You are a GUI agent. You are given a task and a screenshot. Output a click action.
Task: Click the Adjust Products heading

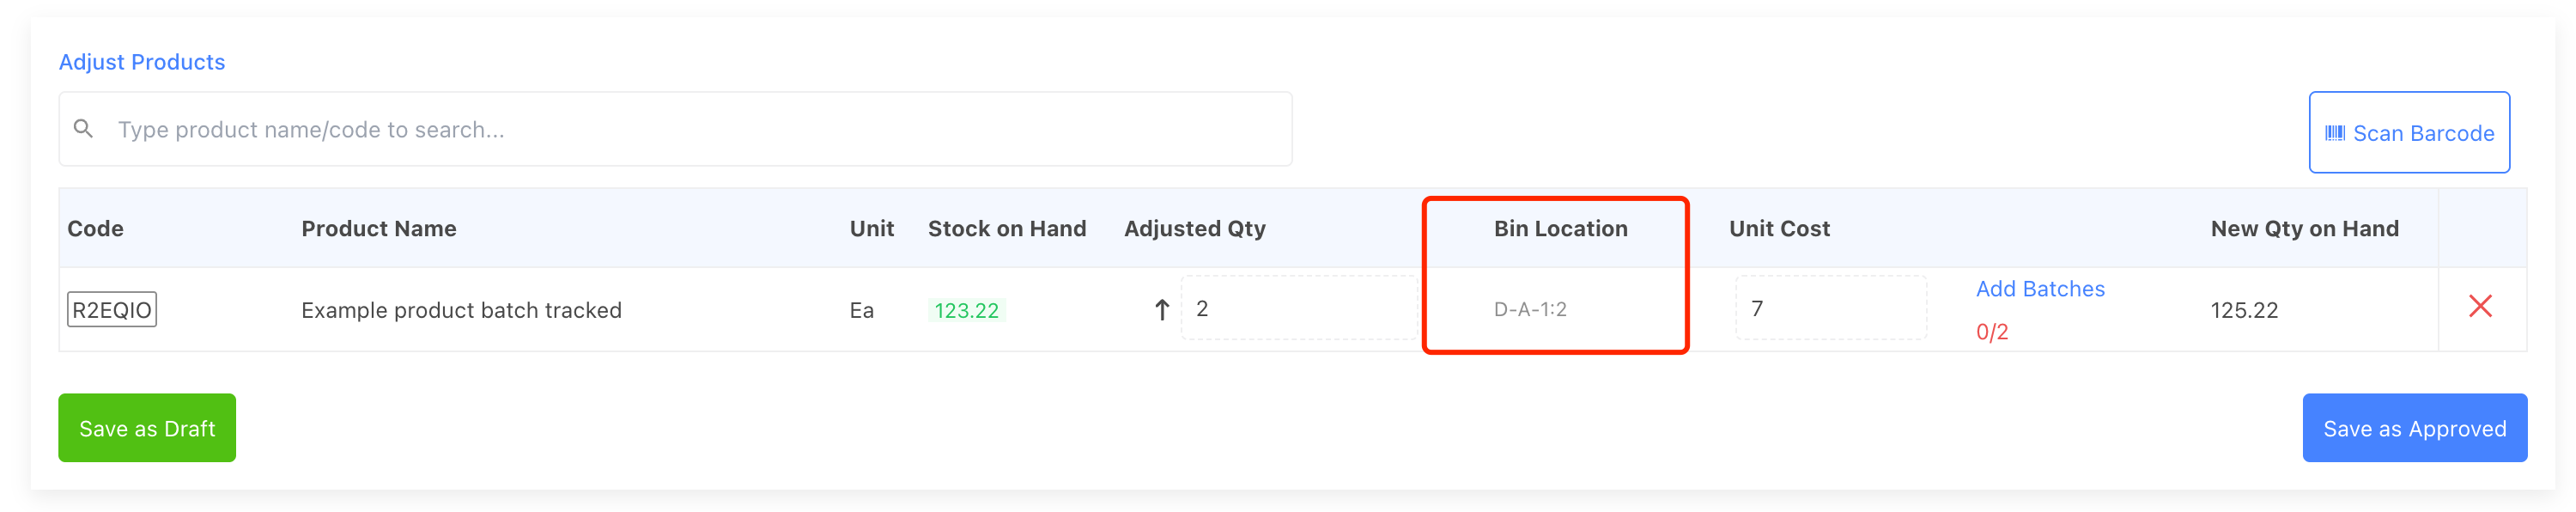(142, 61)
